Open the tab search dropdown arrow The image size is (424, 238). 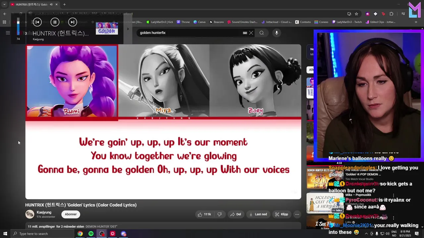pyautogui.click(x=4, y=4)
